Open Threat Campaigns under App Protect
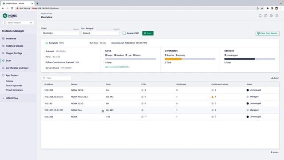284x160 pixels. pyautogui.click(x=14, y=90)
